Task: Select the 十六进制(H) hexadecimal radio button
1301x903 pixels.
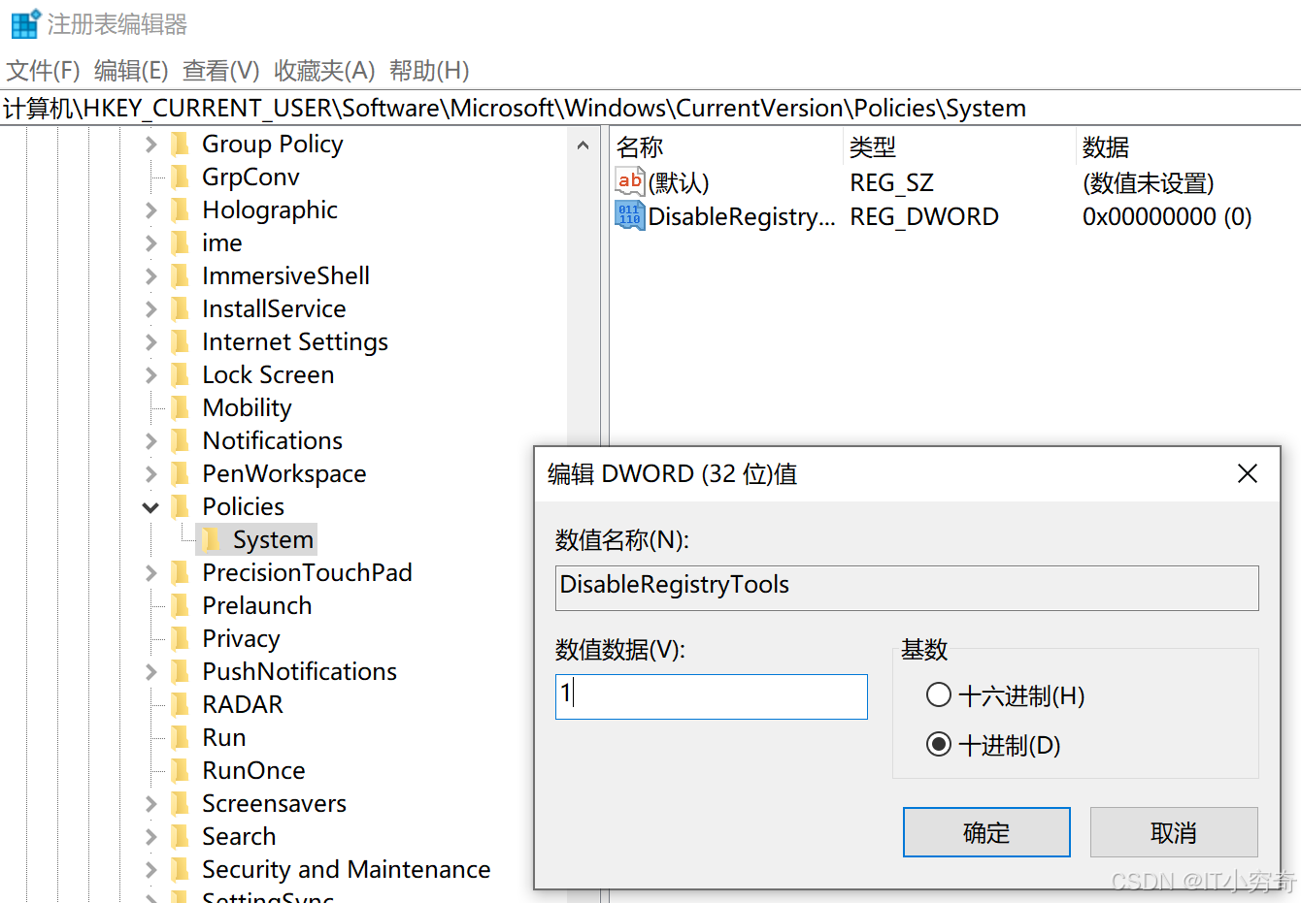Action: [938, 695]
